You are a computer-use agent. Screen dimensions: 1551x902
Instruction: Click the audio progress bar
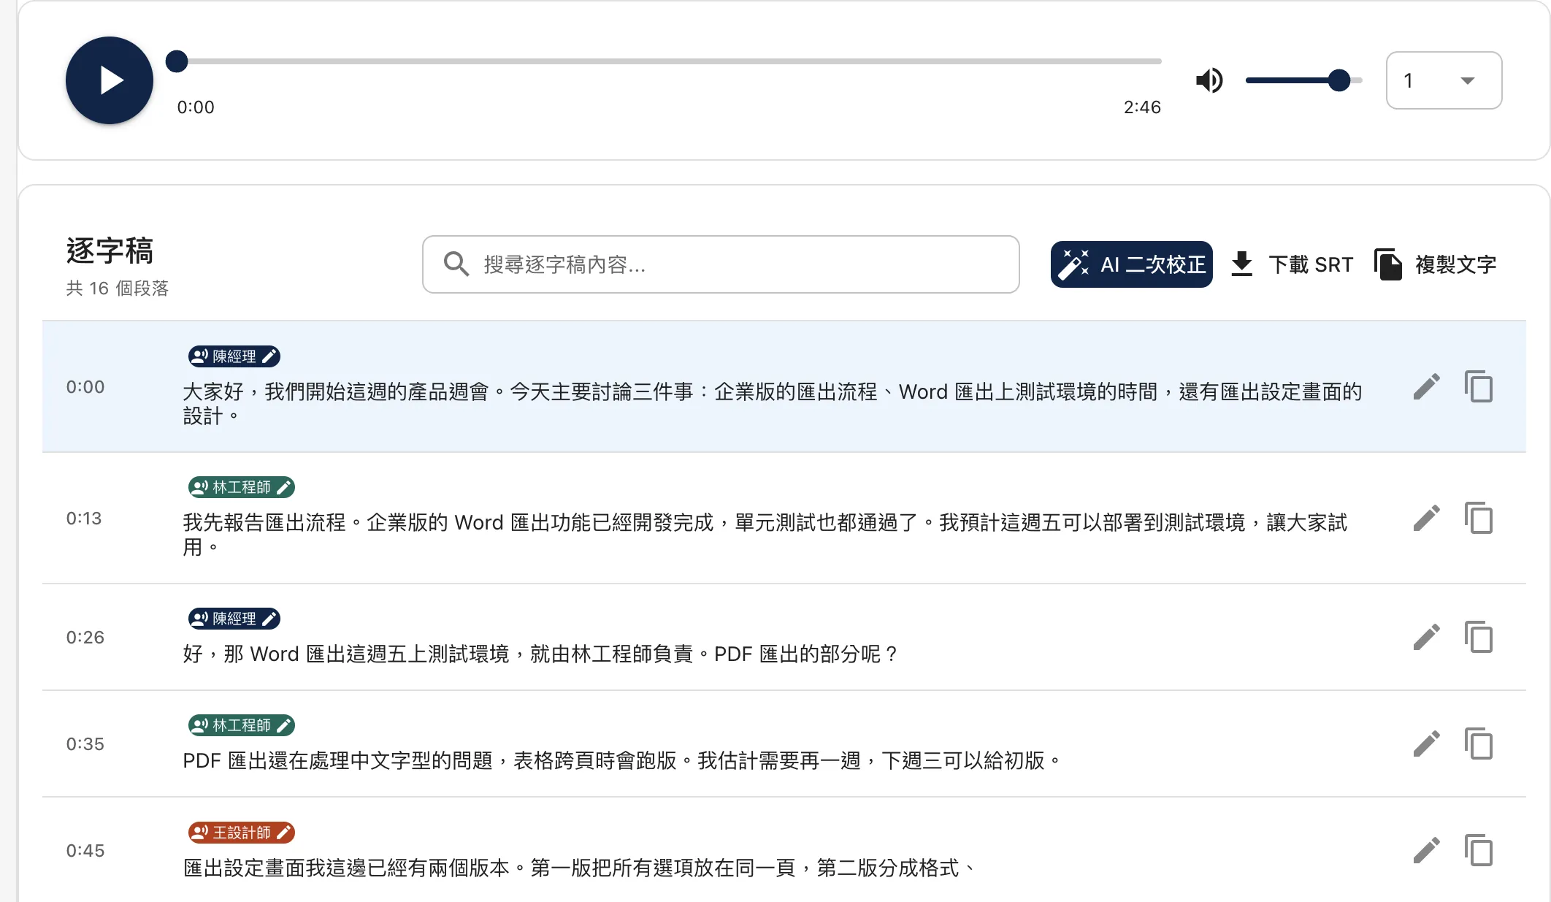coord(664,61)
